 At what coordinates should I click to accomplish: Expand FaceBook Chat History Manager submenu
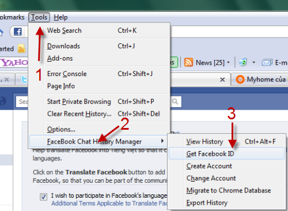click(x=98, y=142)
